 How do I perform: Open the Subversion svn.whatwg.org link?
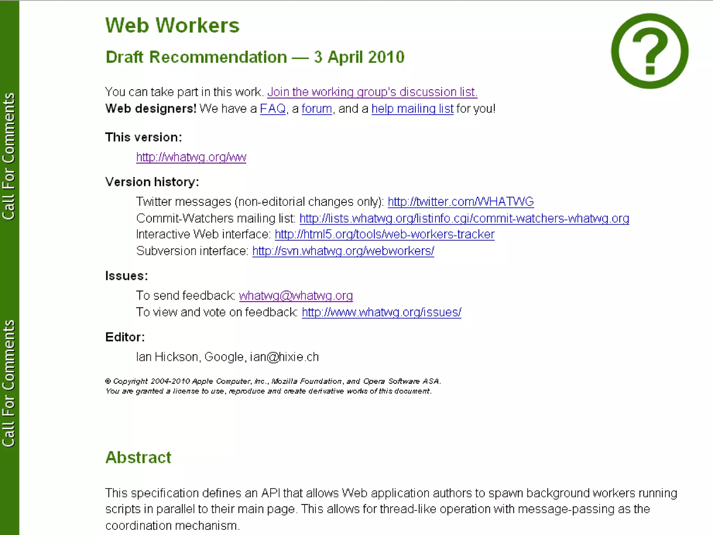point(343,251)
